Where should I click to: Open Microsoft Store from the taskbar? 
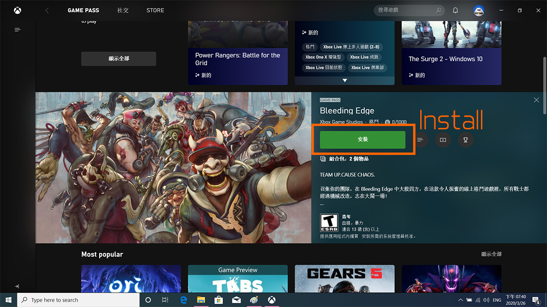[x=218, y=300]
